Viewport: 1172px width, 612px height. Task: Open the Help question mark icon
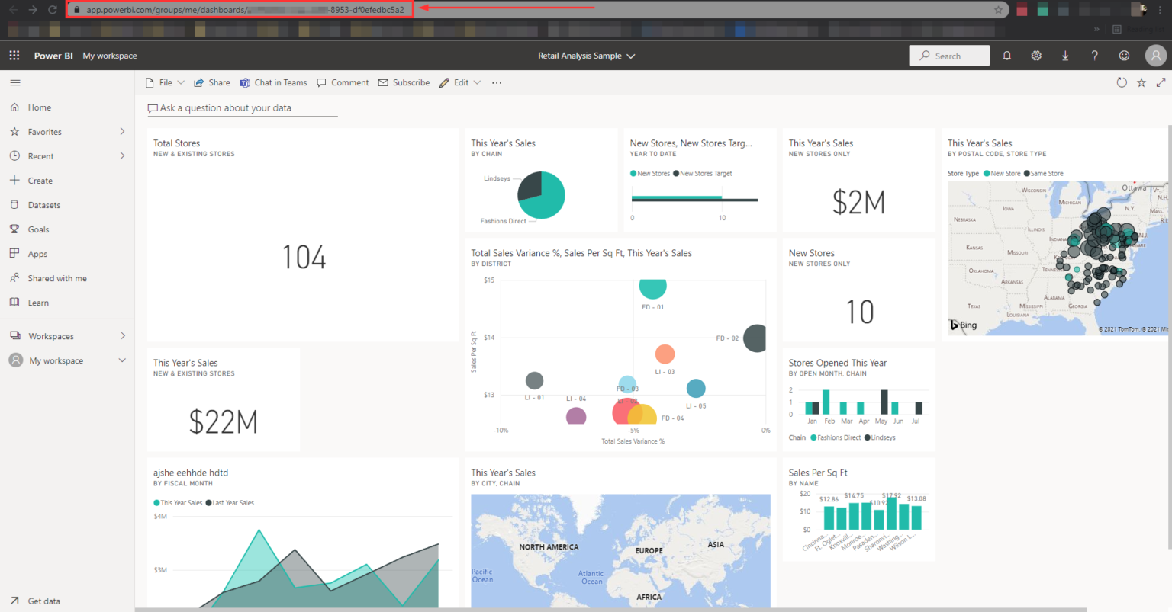[1094, 55]
